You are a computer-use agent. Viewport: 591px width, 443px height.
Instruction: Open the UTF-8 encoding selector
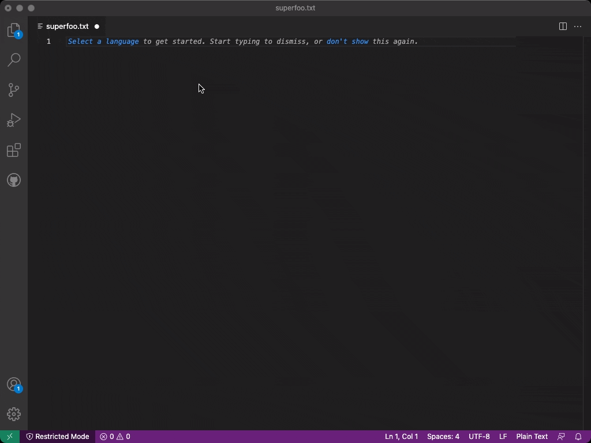tap(478, 437)
